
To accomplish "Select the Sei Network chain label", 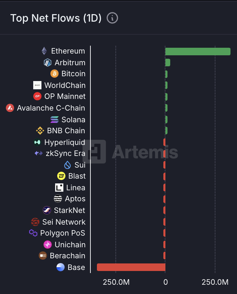I will (x=64, y=222).
